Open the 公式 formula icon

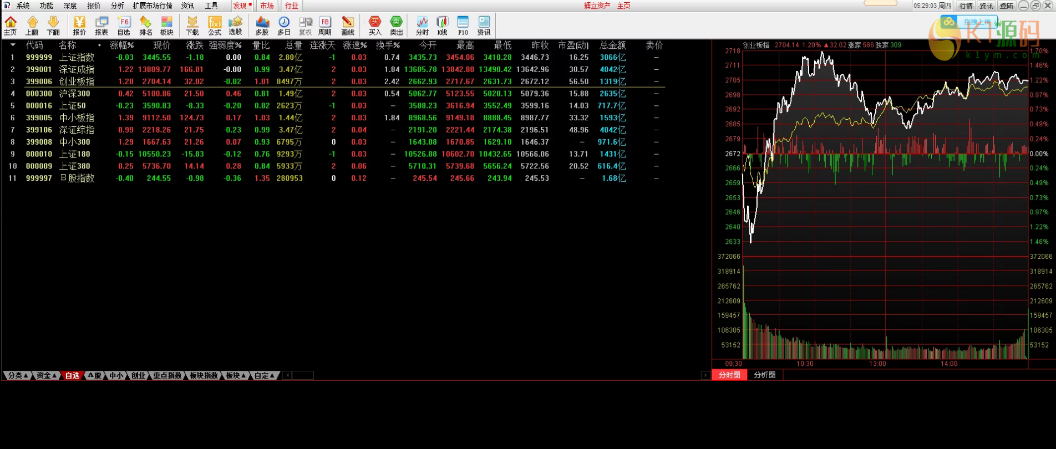pos(215,25)
